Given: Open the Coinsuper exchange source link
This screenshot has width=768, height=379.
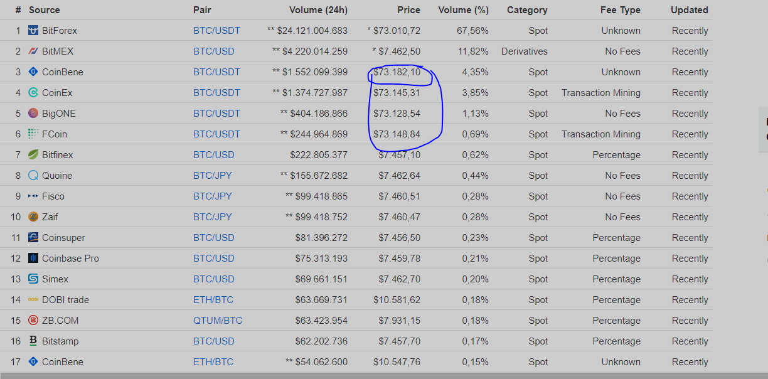Looking at the screenshot, I should (x=63, y=238).
